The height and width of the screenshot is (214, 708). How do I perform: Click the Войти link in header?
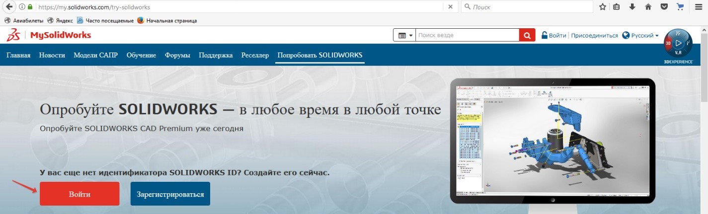coord(558,36)
